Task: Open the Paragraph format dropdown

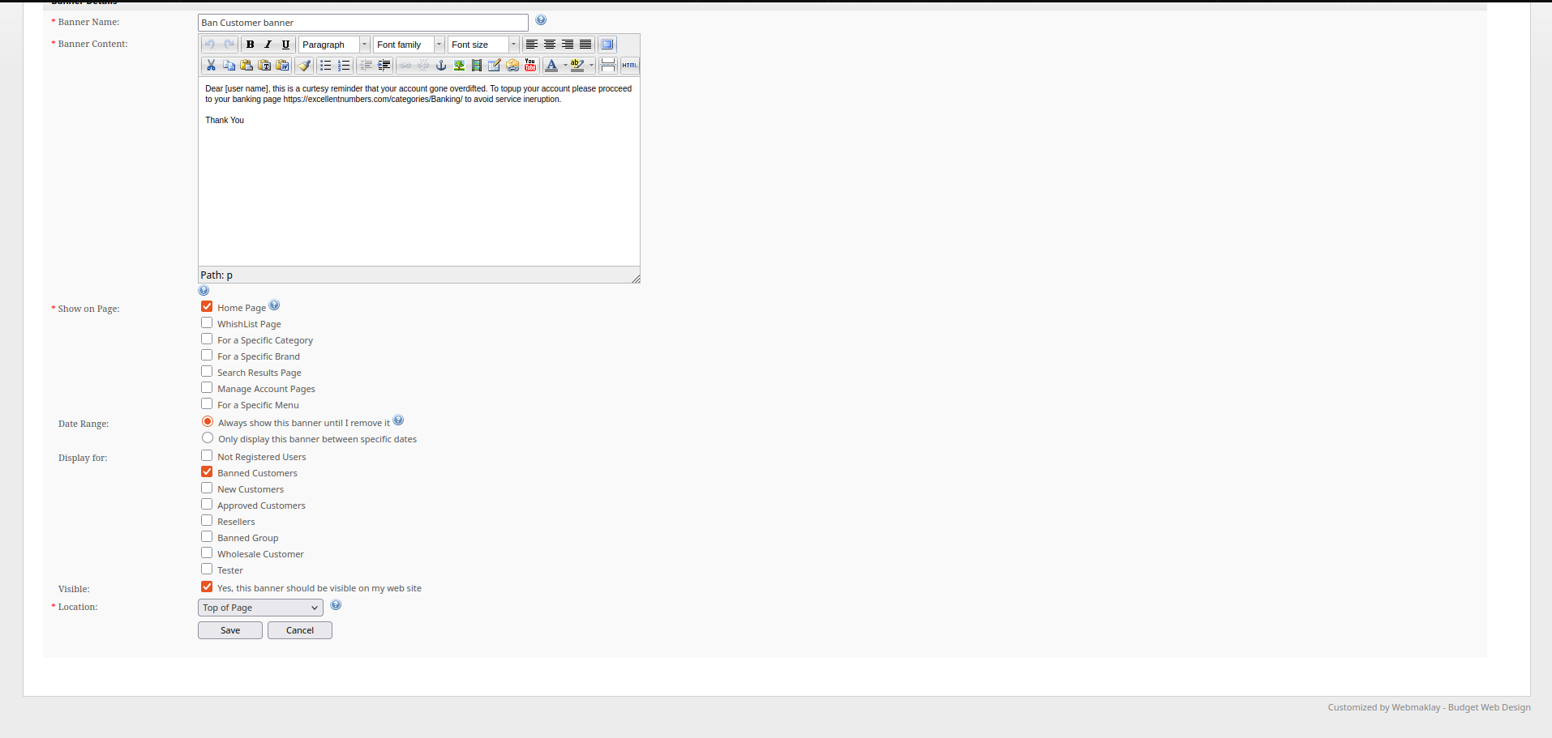Action: [334, 45]
